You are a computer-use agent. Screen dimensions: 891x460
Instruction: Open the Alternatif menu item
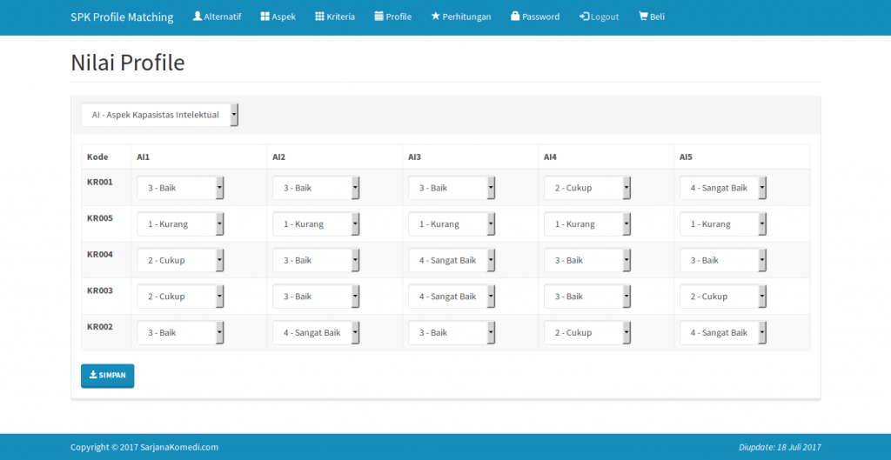click(x=223, y=17)
